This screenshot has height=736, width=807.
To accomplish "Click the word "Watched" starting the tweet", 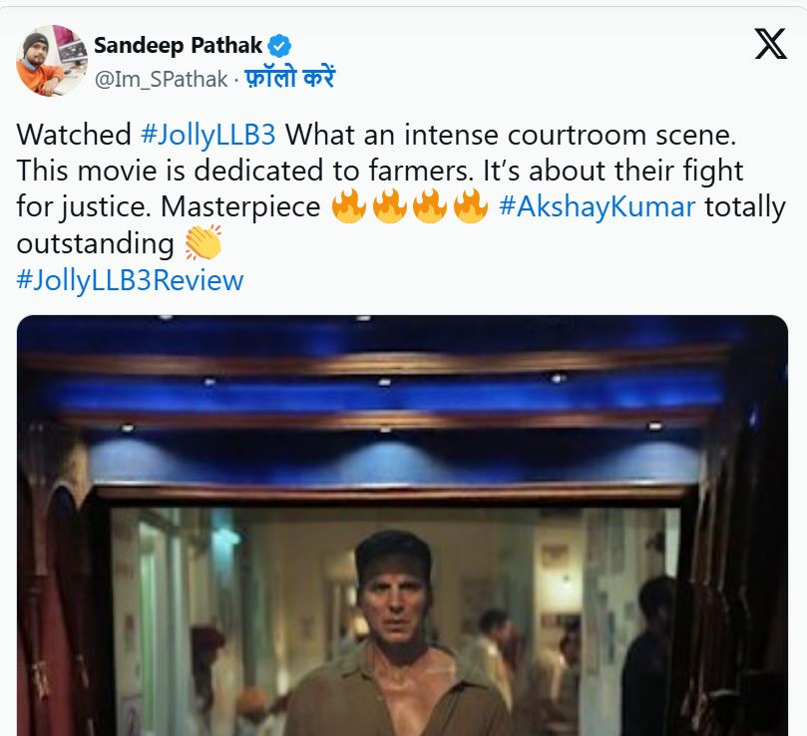I will point(73,134).
